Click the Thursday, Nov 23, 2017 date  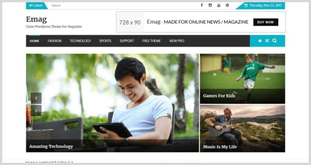click(x=265, y=5)
